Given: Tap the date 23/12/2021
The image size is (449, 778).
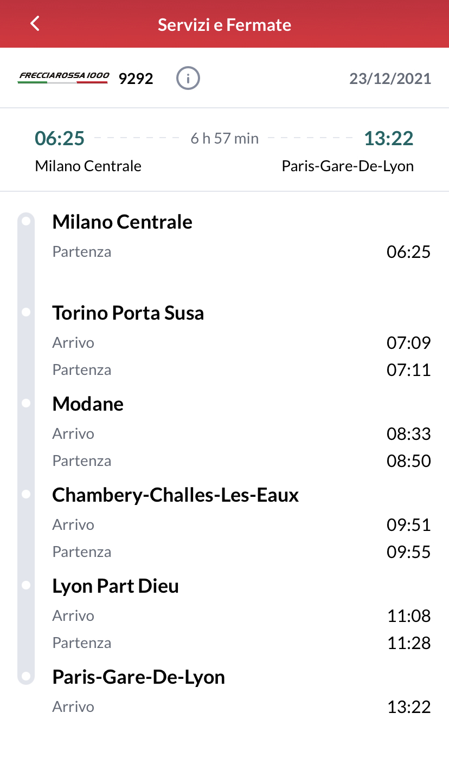Looking at the screenshot, I should click(x=390, y=79).
